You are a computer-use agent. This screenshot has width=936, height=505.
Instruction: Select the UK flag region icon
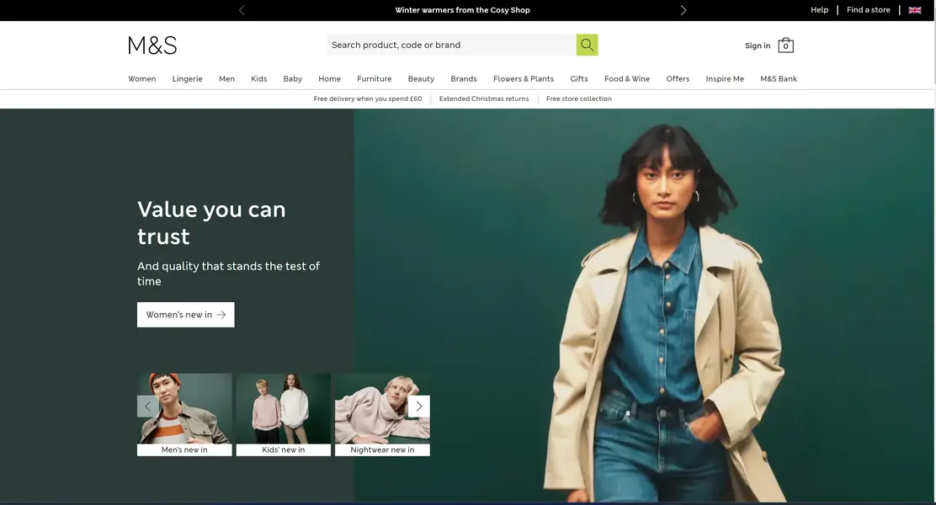click(914, 10)
